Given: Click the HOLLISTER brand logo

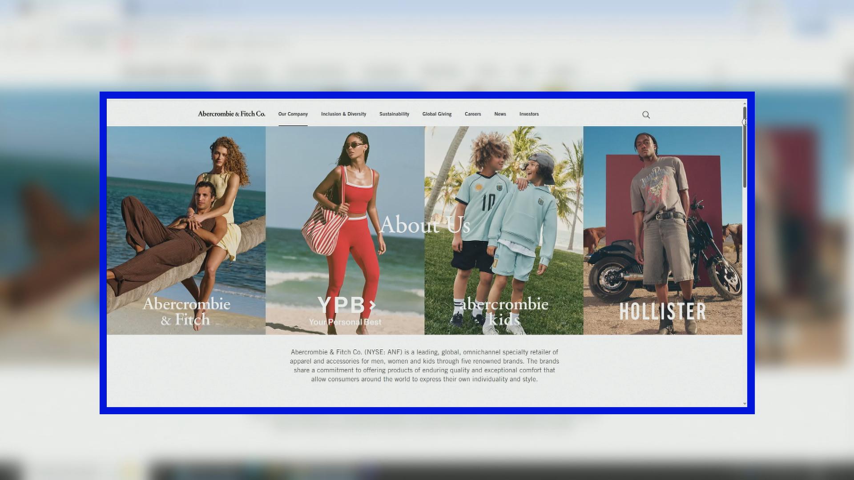Looking at the screenshot, I should coord(663,311).
